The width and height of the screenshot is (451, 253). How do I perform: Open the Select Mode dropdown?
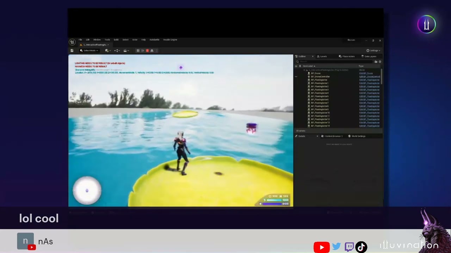click(89, 51)
